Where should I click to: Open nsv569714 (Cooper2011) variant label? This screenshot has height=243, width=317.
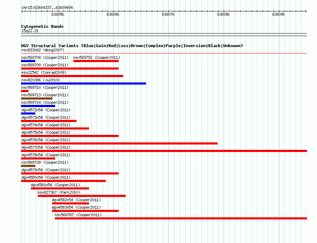(x=45, y=102)
